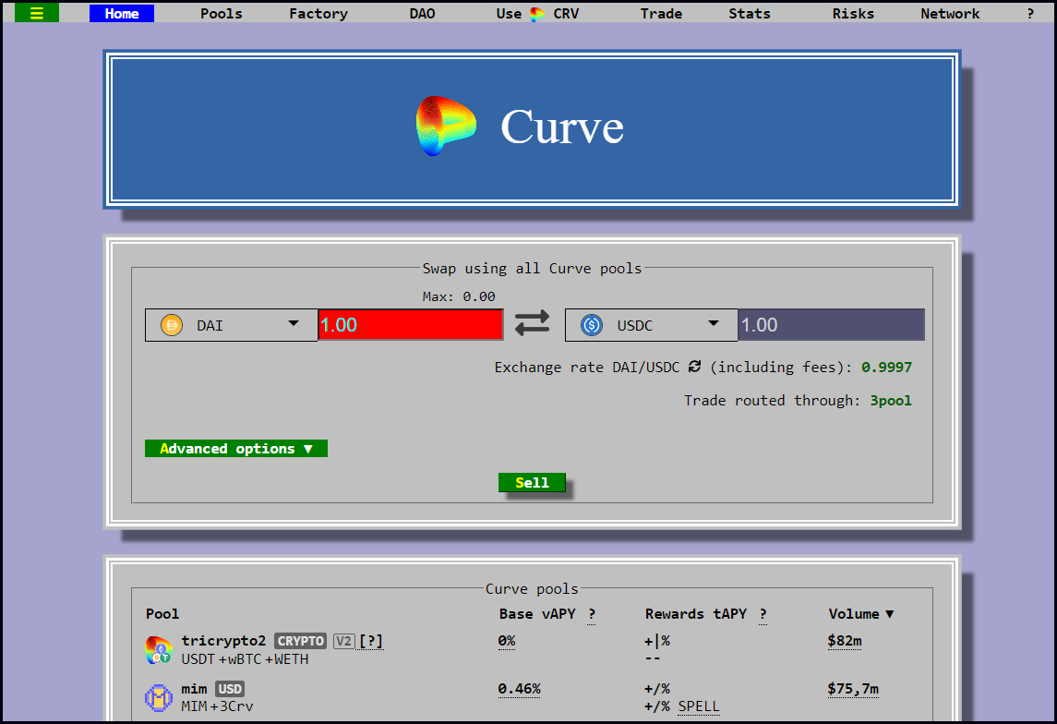The width and height of the screenshot is (1057, 724).
Task: Click Rewards tAPY help question mark
Action: [763, 614]
